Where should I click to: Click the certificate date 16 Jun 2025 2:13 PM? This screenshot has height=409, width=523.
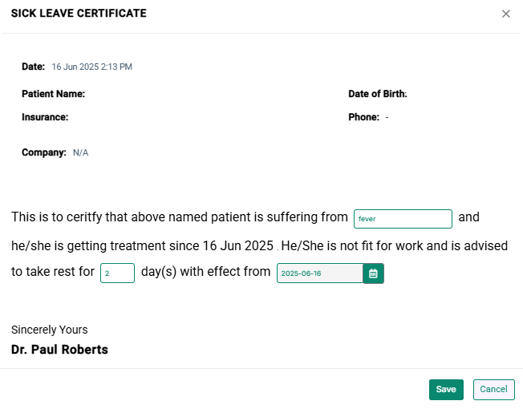pyautogui.click(x=92, y=67)
